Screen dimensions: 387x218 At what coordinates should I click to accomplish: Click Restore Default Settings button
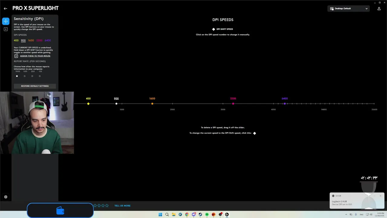35,86
